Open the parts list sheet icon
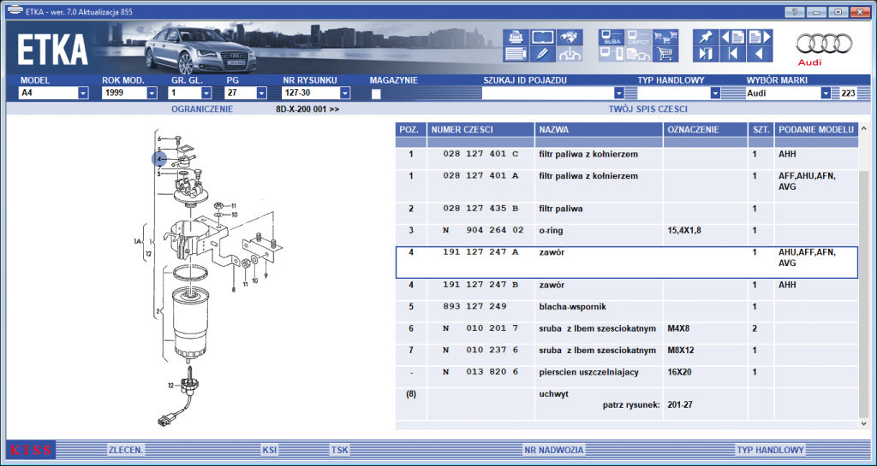This screenshot has width=877, height=466. [x=516, y=54]
